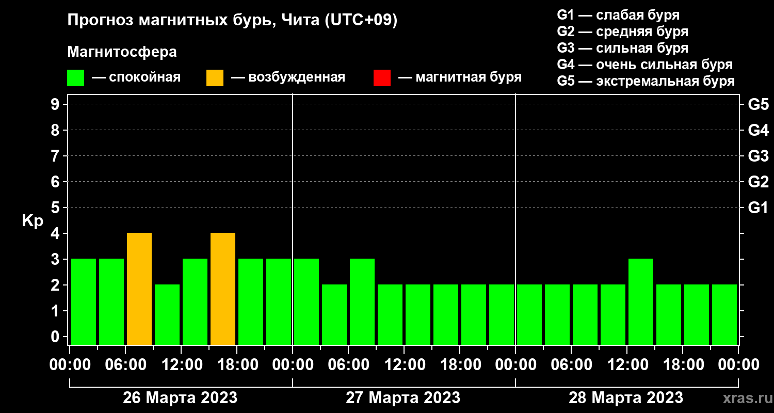The height and width of the screenshot is (413, 774).
Task: Click the '27 Марта 2023' date label
Action: pos(403,398)
